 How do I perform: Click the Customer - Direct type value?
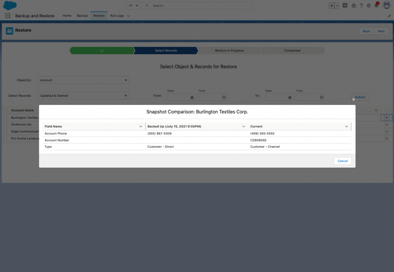(160, 147)
